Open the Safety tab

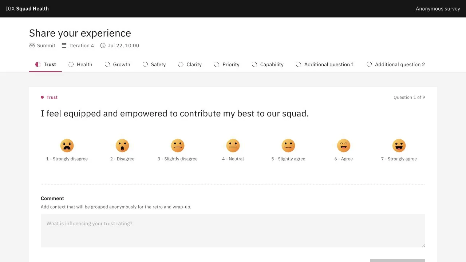tap(154, 64)
